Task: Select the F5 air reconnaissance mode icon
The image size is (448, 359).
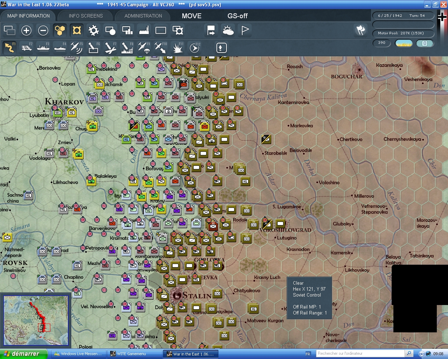Action: point(77,47)
